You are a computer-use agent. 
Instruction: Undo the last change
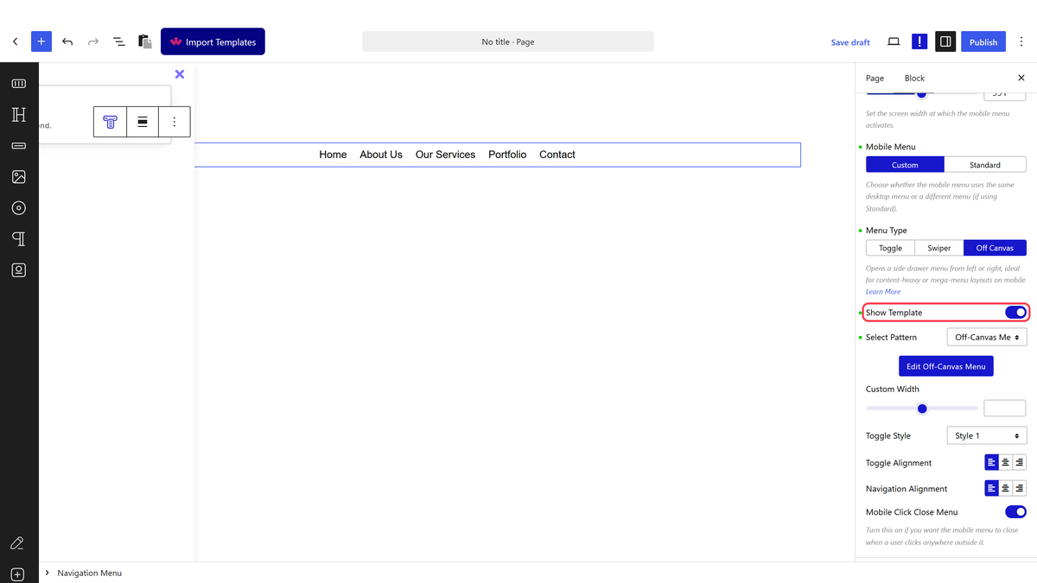point(67,41)
